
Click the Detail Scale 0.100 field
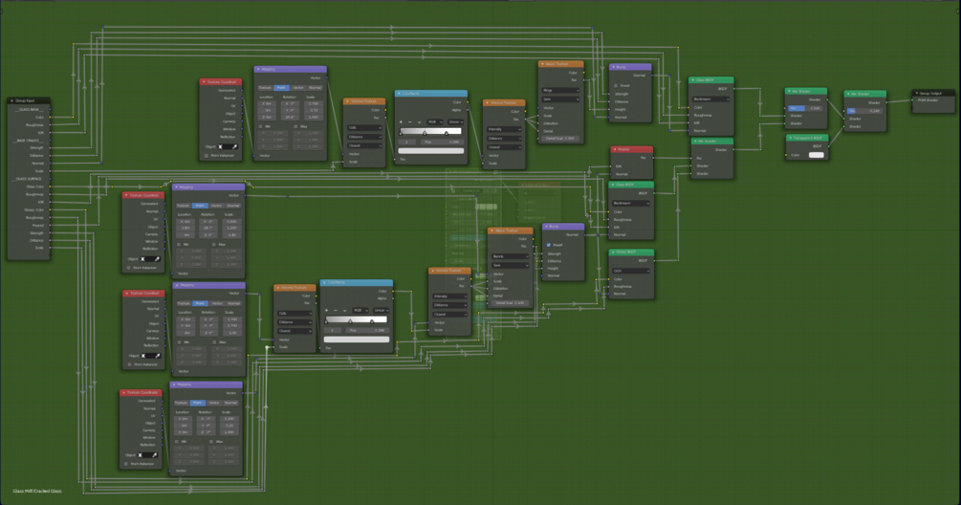[511, 303]
